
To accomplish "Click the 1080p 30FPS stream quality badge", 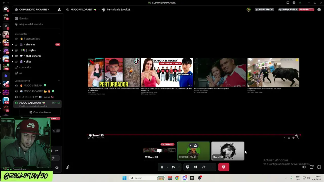I will 288,10.
